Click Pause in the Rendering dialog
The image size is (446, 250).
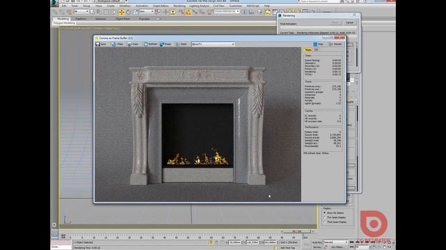click(335, 23)
